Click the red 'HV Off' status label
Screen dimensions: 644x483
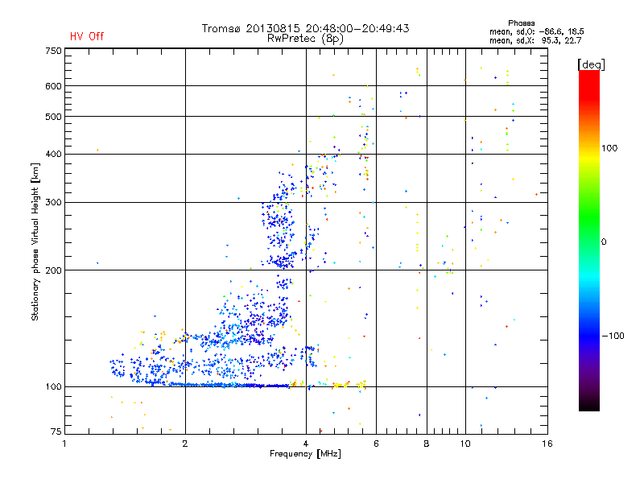pyautogui.click(x=87, y=36)
